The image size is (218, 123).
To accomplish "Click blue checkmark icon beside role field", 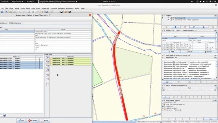I will click(x=4, y=115).
